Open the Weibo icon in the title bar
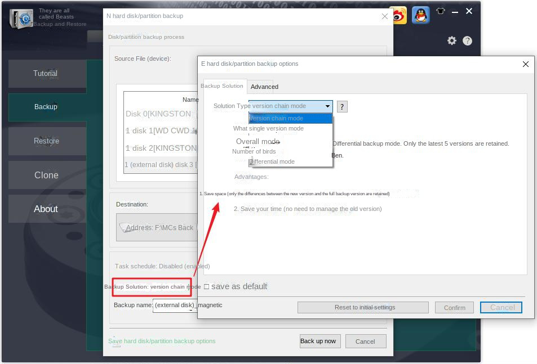This screenshot has height=364, width=537. point(398,15)
